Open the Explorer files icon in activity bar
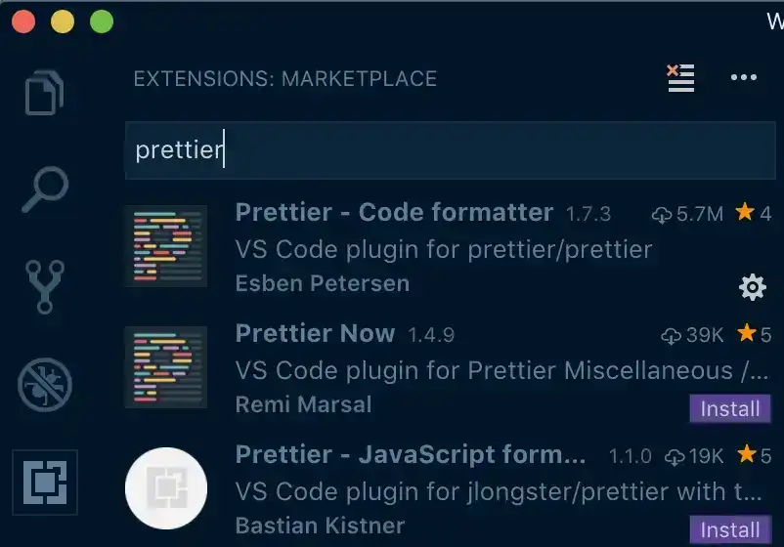 tap(45, 93)
